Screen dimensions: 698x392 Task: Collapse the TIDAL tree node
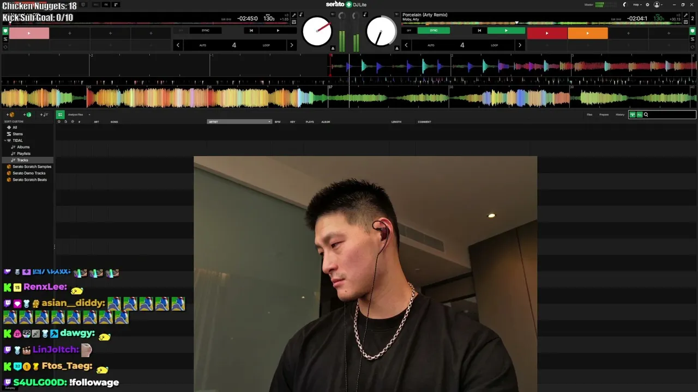[x=5, y=140]
